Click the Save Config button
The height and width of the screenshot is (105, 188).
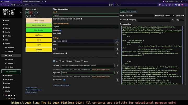11,71
